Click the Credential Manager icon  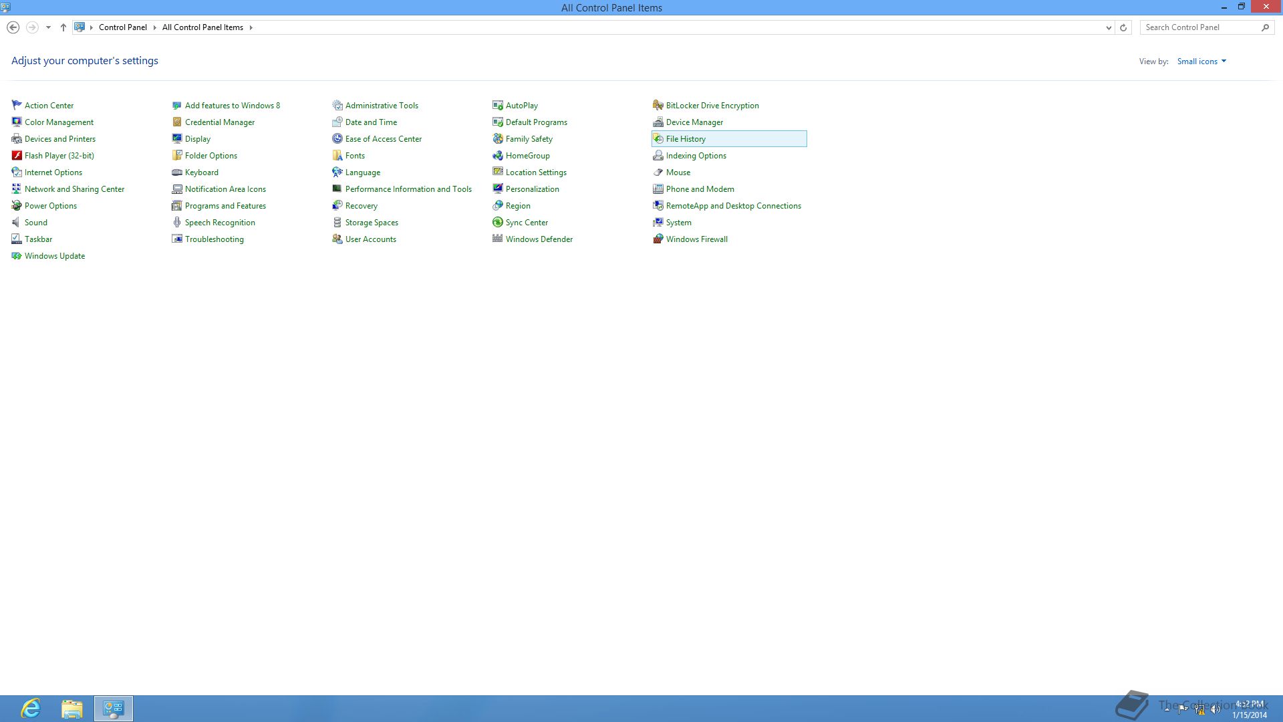click(x=177, y=122)
